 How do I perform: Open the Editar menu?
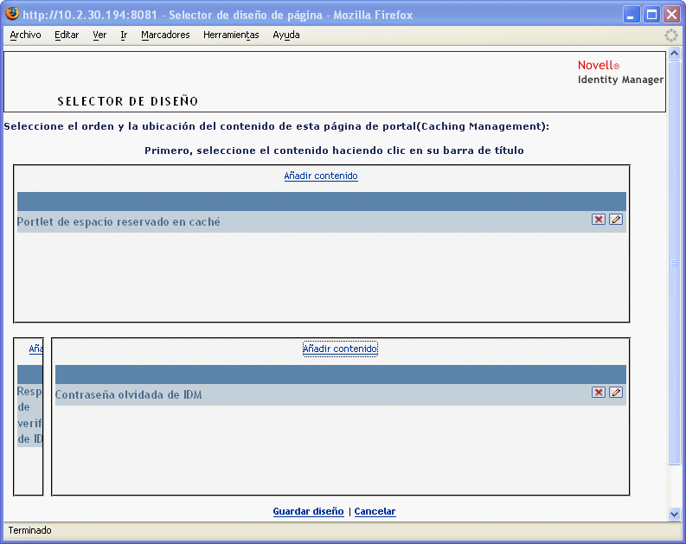67,35
